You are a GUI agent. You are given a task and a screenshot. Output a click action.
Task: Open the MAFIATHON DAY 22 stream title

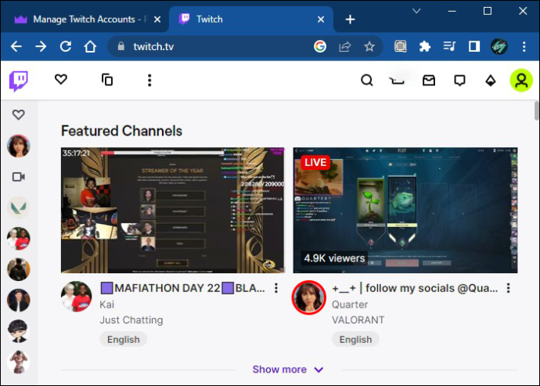coord(183,288)
